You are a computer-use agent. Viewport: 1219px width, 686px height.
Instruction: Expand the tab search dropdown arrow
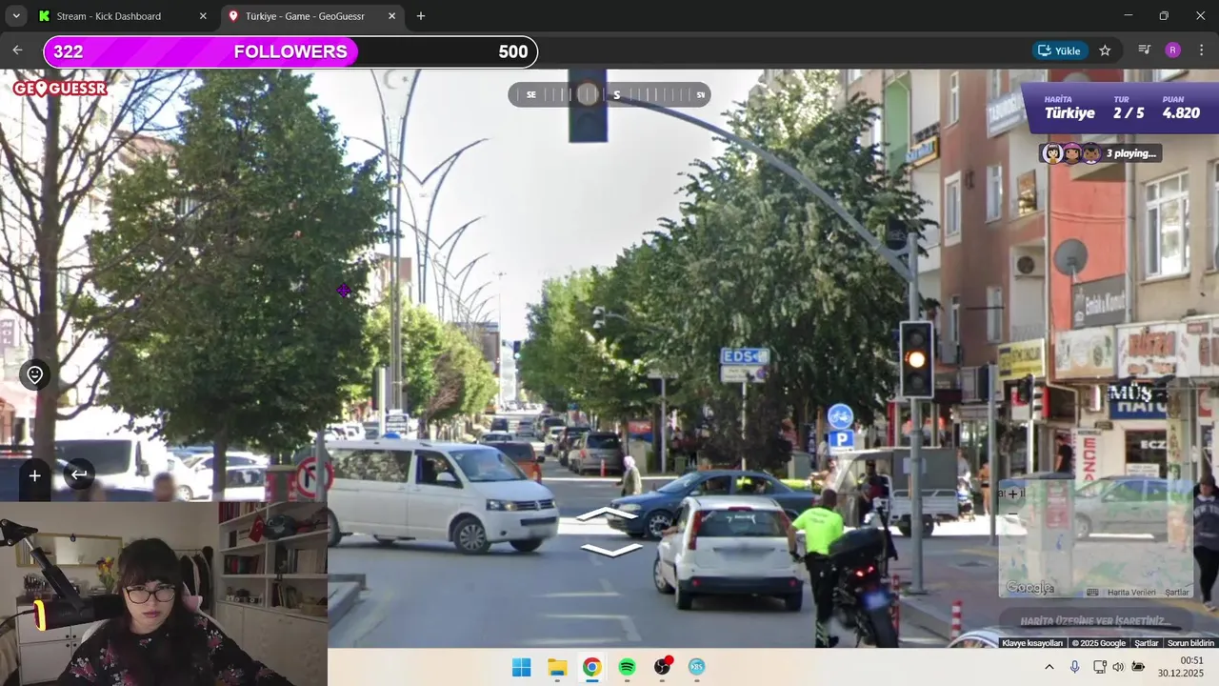tap(16, 16)
